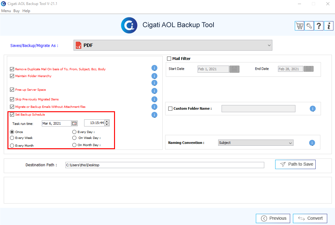Click info icon for Remove Duplicate Mail
The width and height of the screenshot is (335, 225).
(x=154, y=68)
